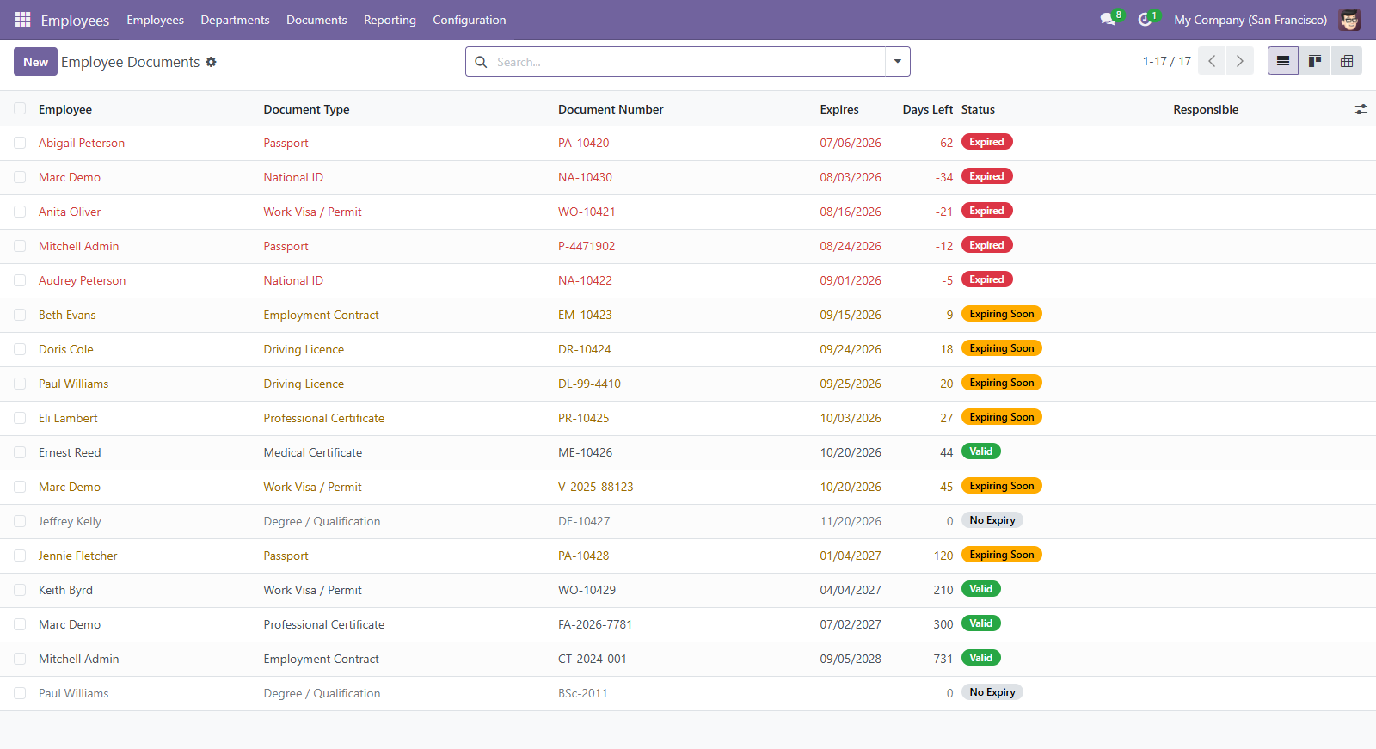1376x749 pixels.
Task: Select the Abigail Peterson row checkbox
Action: click(x=20, y=143)
